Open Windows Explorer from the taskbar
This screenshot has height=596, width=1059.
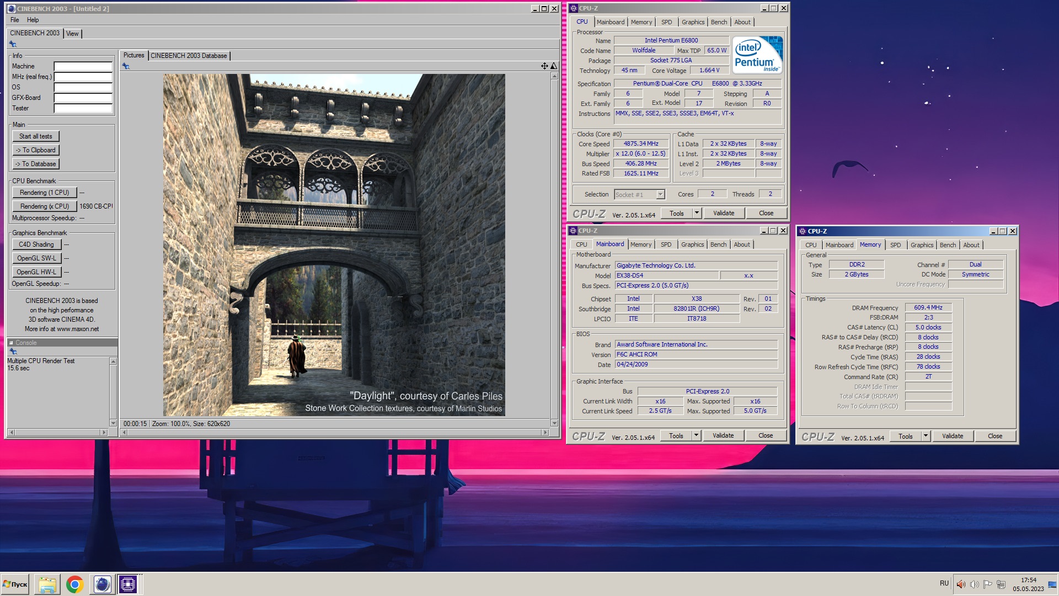(x=47, y=584)
